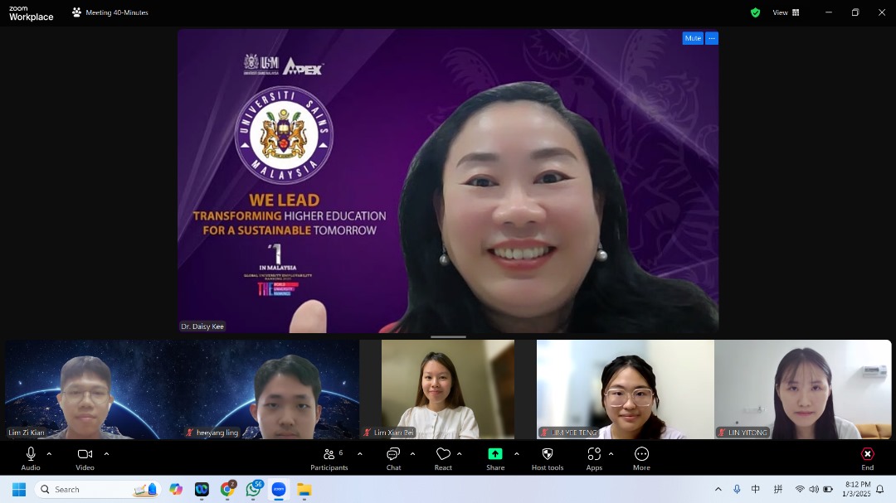This screenshot has width=896, height=503.
Task: Click the Zoom Workplace logo
Action: (x=31, y=13)
